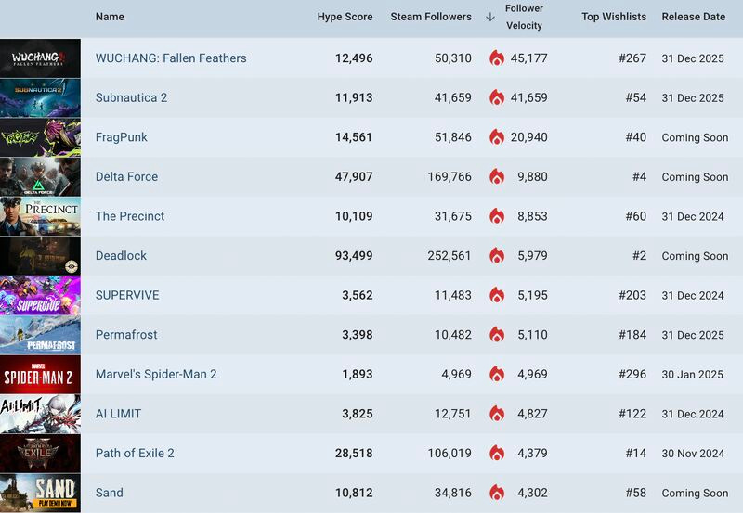Click the flame icon in Permafrost row

pos(497,335)
